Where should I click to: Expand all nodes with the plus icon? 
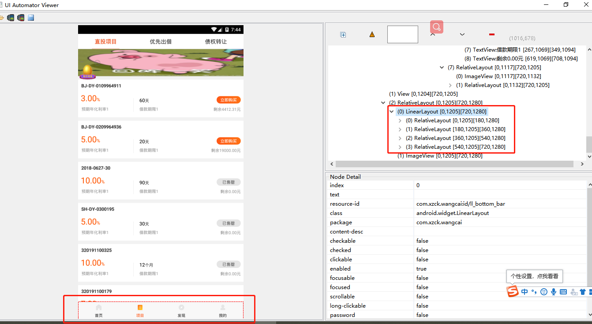tap(343, 35)
